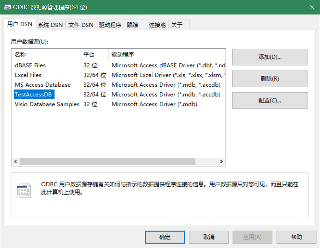Close the ODBC administrator window
The width and height of the screenshot is (320, 248).
tap(313, 7)
